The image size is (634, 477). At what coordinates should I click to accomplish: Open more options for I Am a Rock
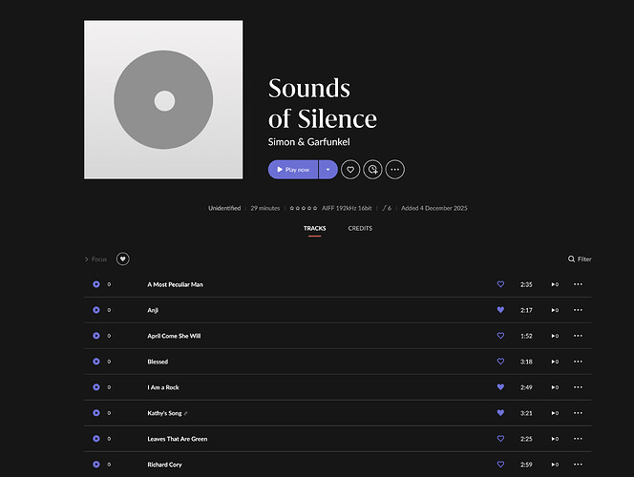pyautogui.click(x=579, y=387)
